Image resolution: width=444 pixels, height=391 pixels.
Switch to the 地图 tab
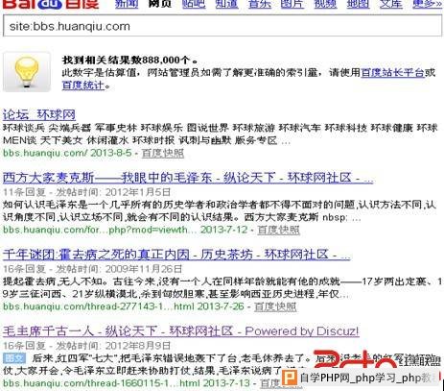click(359, 4)
